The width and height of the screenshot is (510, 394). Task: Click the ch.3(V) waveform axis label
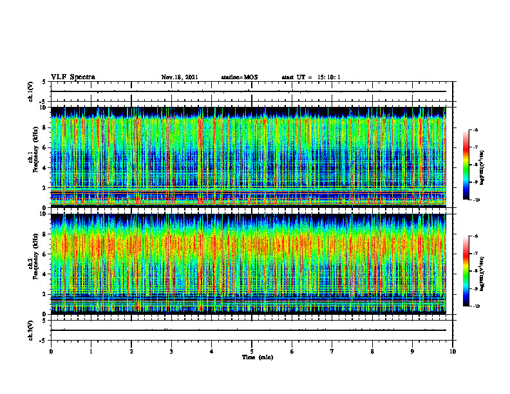(31, 331)
